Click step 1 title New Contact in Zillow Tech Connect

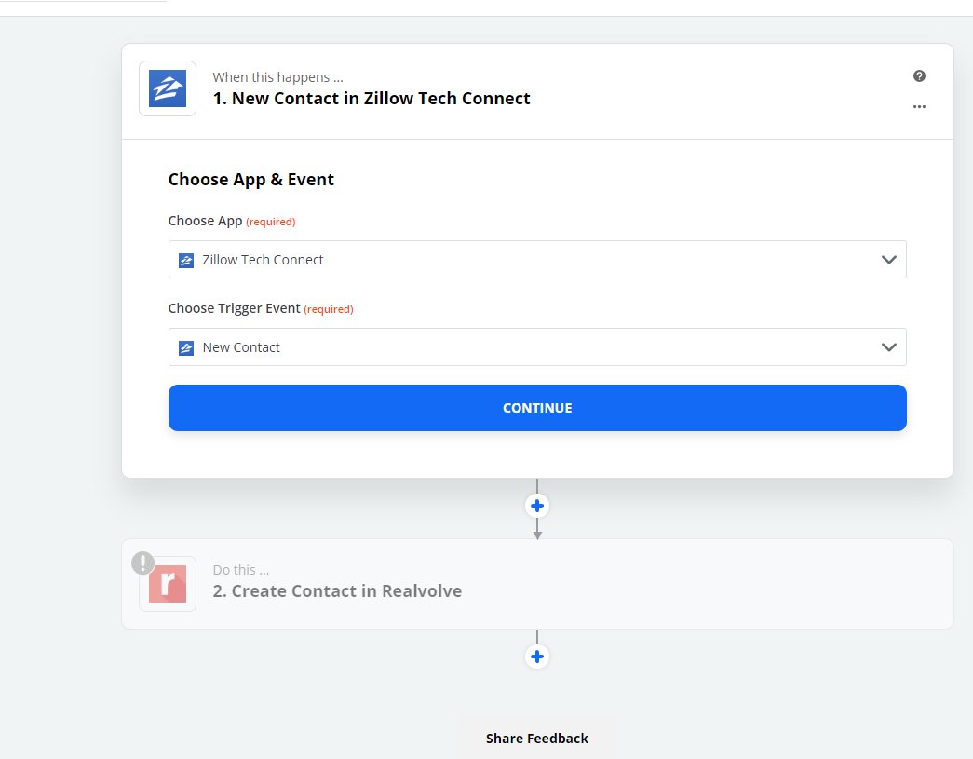tap(372, 98)
